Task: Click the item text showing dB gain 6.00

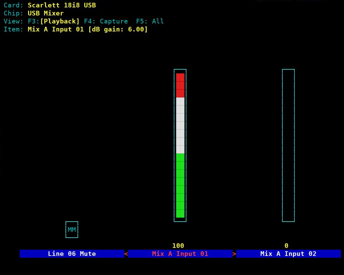Action: pos(88,29)
